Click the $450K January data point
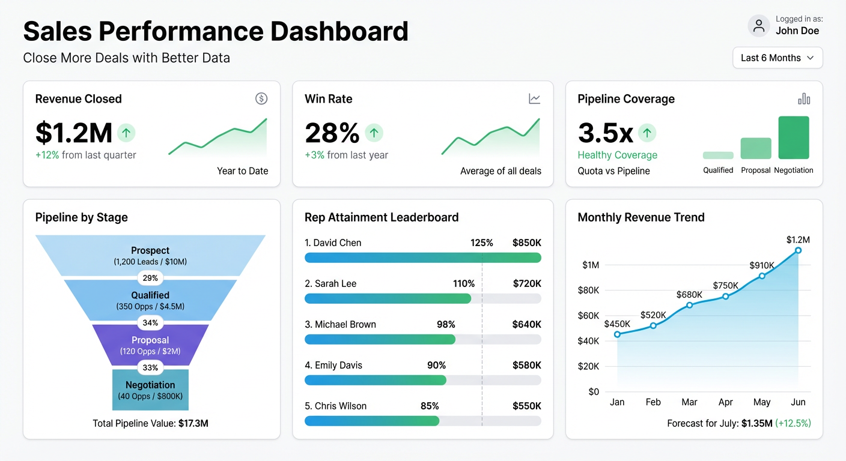The width and height of the screenshot is (846, 461). (617, 334)
